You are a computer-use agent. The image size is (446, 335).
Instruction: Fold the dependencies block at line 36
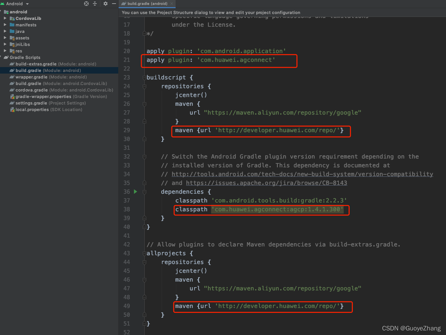coord(144,192)
